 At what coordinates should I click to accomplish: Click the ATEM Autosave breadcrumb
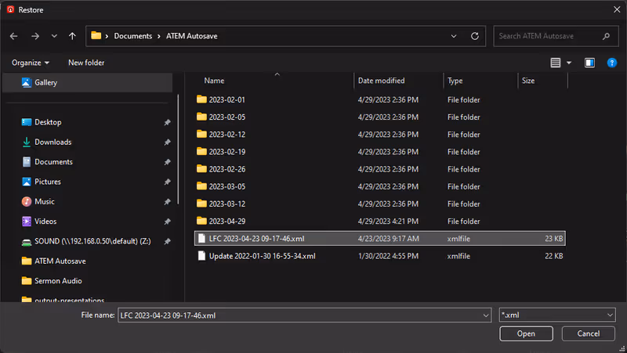[x=192, y=36]
